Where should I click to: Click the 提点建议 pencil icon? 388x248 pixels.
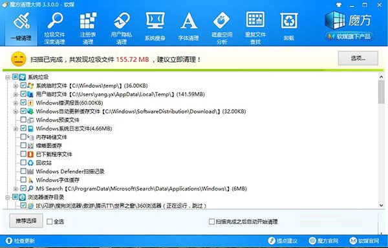(x=272, y=241)
